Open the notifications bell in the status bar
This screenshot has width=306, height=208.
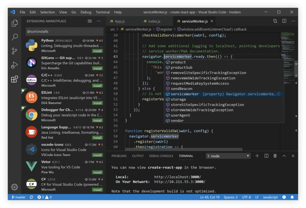click(292, 197)
